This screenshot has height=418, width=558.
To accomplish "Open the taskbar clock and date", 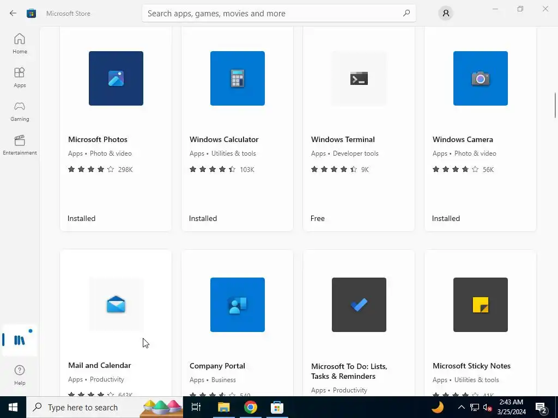I will [511, 407].
